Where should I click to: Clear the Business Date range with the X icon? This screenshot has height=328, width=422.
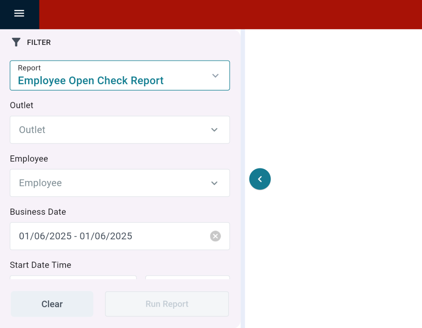215,236
